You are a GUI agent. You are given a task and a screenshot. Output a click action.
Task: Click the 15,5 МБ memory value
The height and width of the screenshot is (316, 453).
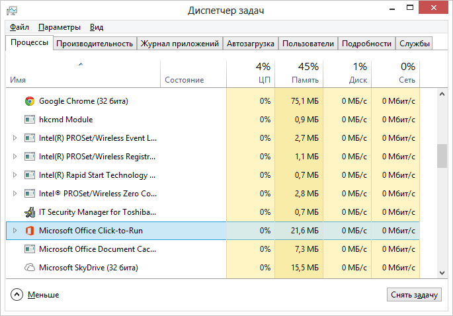point(304,268)
